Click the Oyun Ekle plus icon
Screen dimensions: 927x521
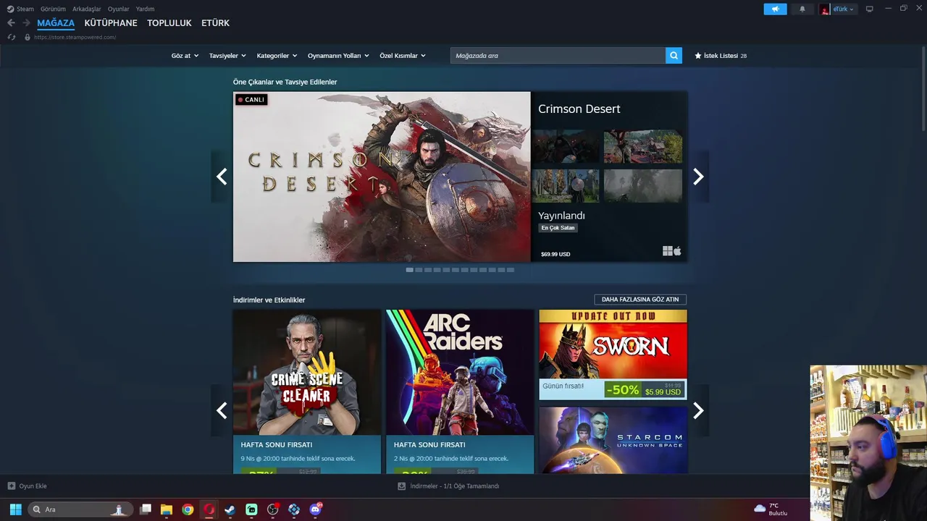tap(11, 486)
